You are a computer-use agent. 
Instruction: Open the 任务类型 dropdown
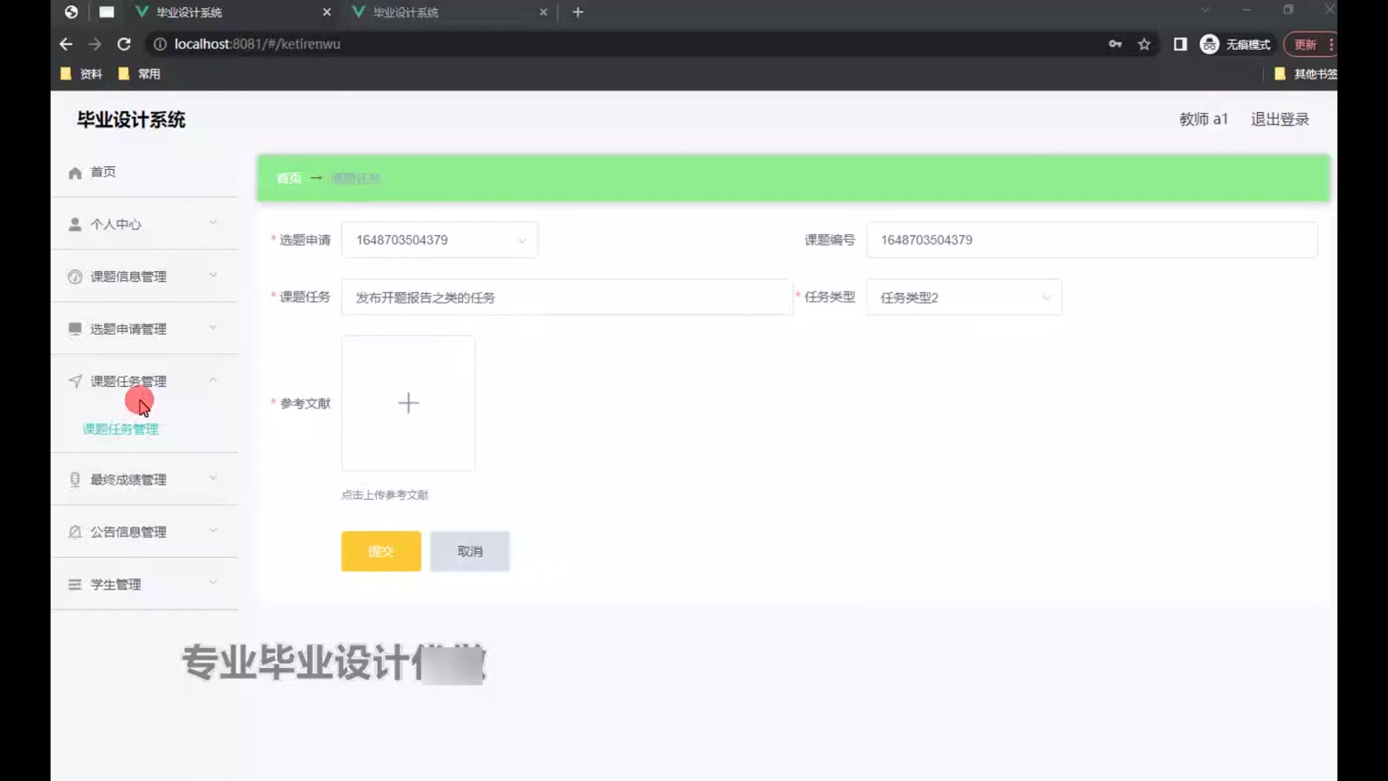click(964, 297)
